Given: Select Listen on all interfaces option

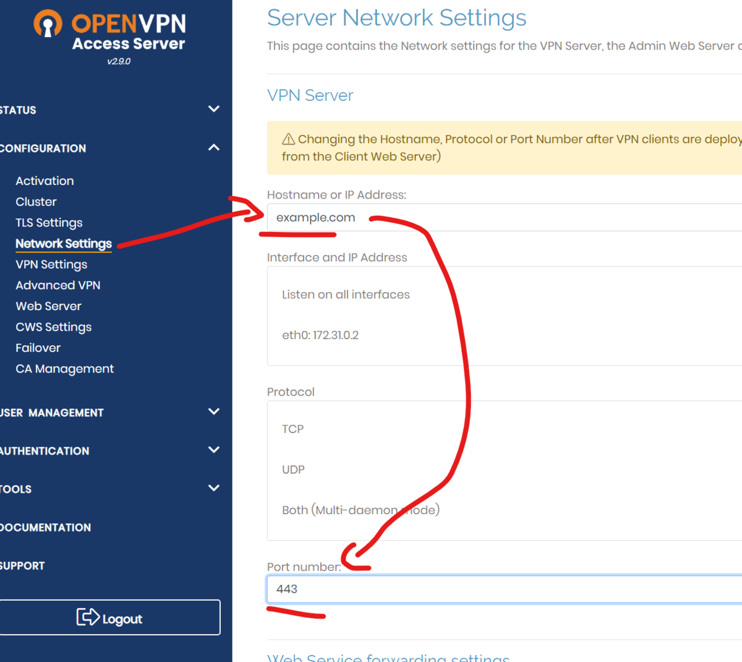Looking at the screenshot, I should click(346, 294).
